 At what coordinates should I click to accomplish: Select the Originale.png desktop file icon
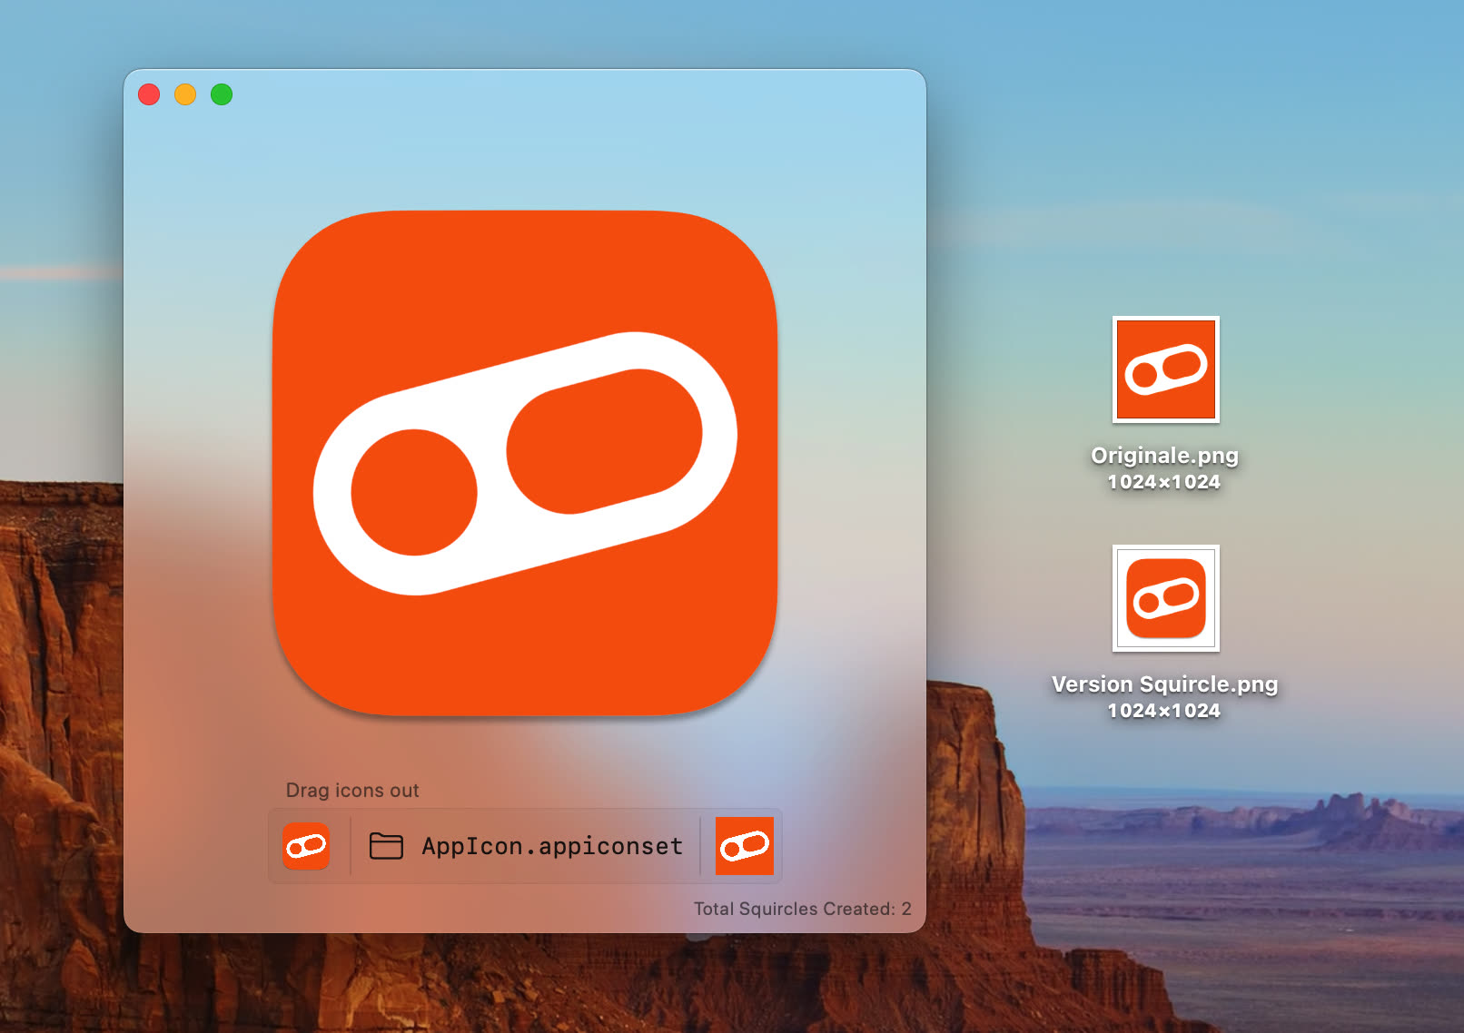1165,369
